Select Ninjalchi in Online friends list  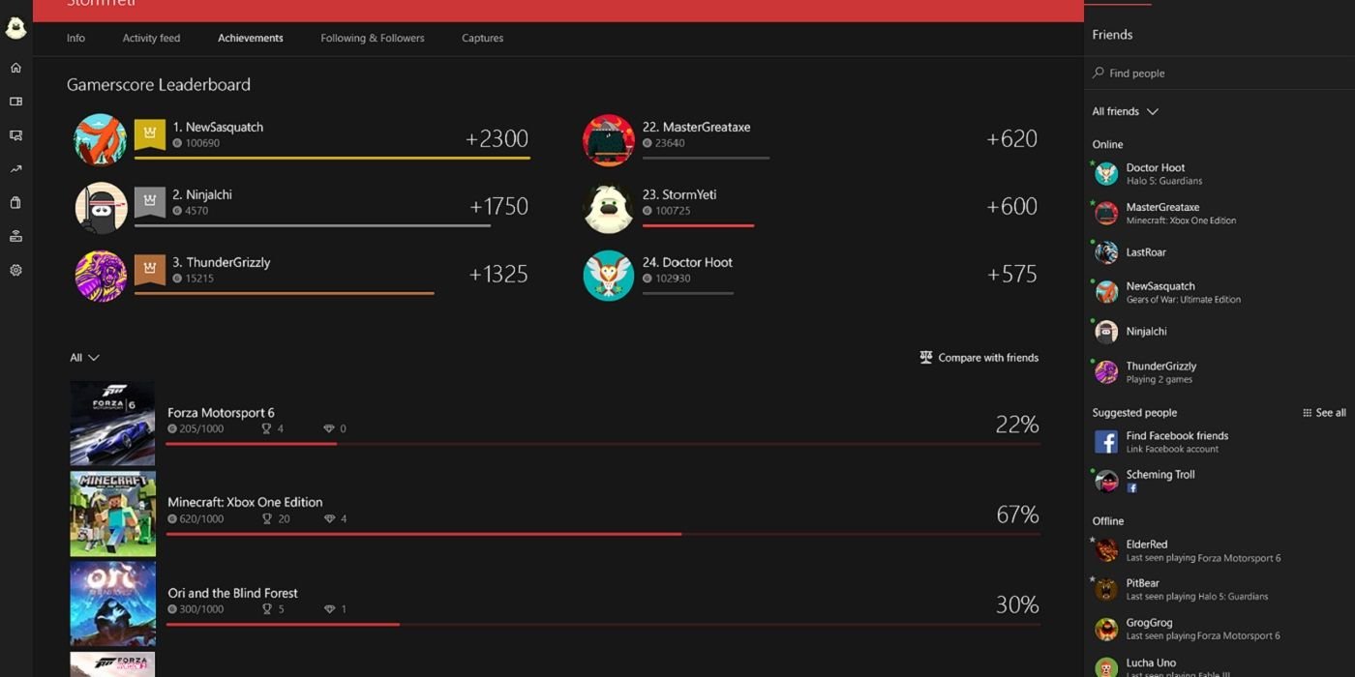click(1219, 332)
